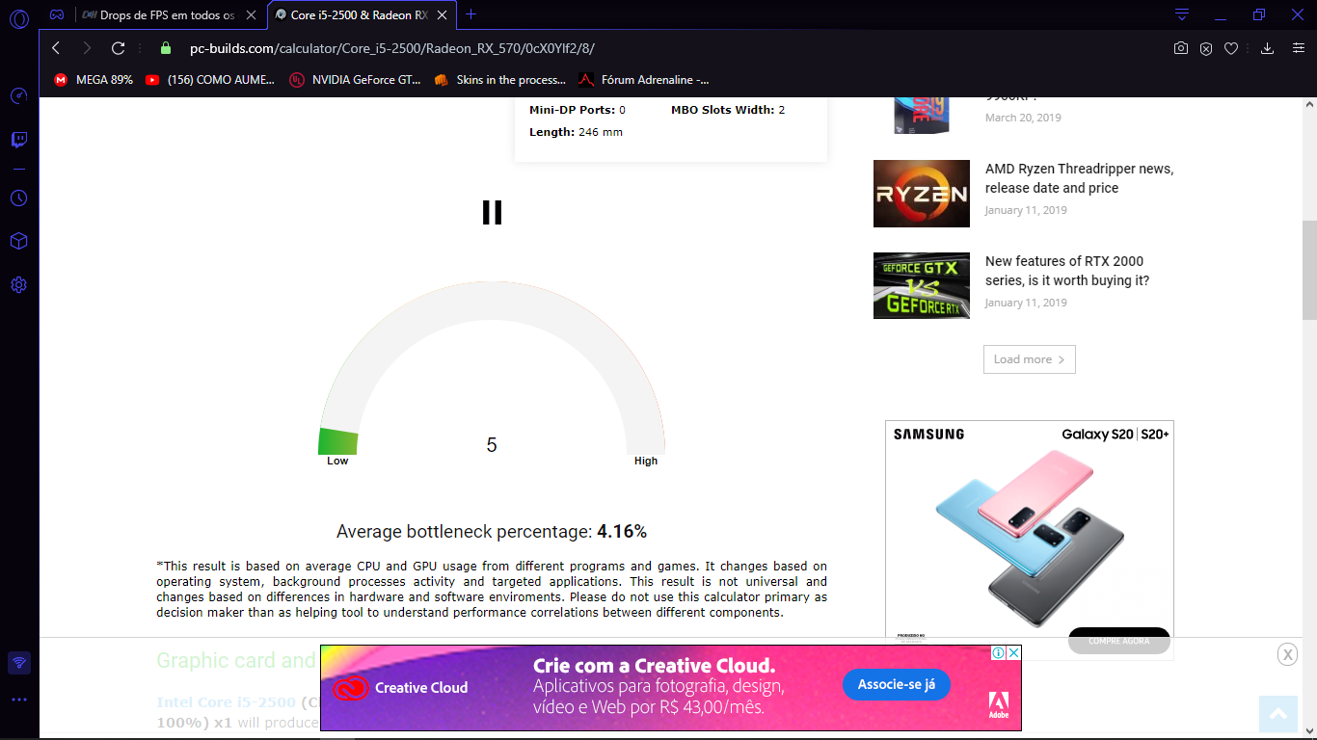This screenshot has width=1317, height=740.
Task: Open Settings gear in sidebar
Action: click(19, 285)
